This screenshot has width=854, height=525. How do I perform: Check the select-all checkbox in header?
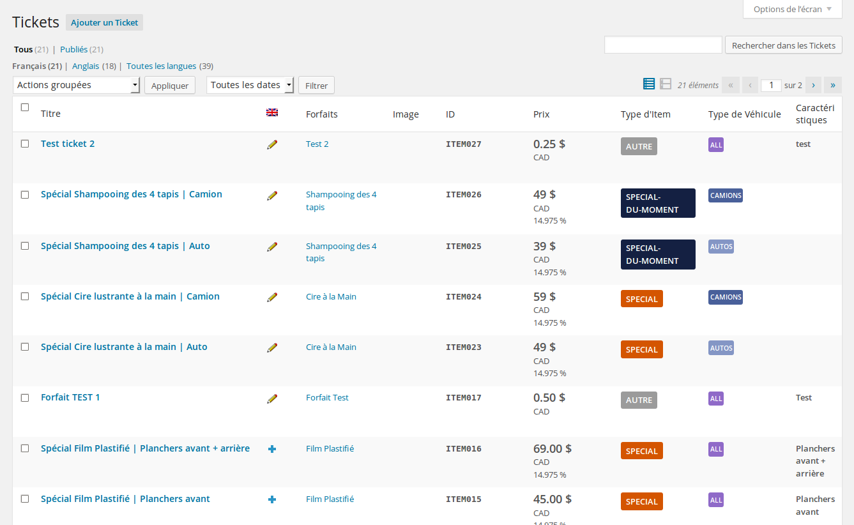(25, 107)
